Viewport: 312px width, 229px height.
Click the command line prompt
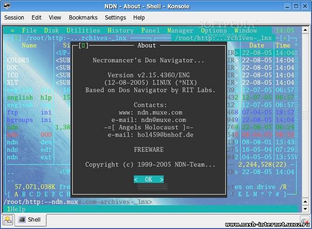click(x=77, y=202)
